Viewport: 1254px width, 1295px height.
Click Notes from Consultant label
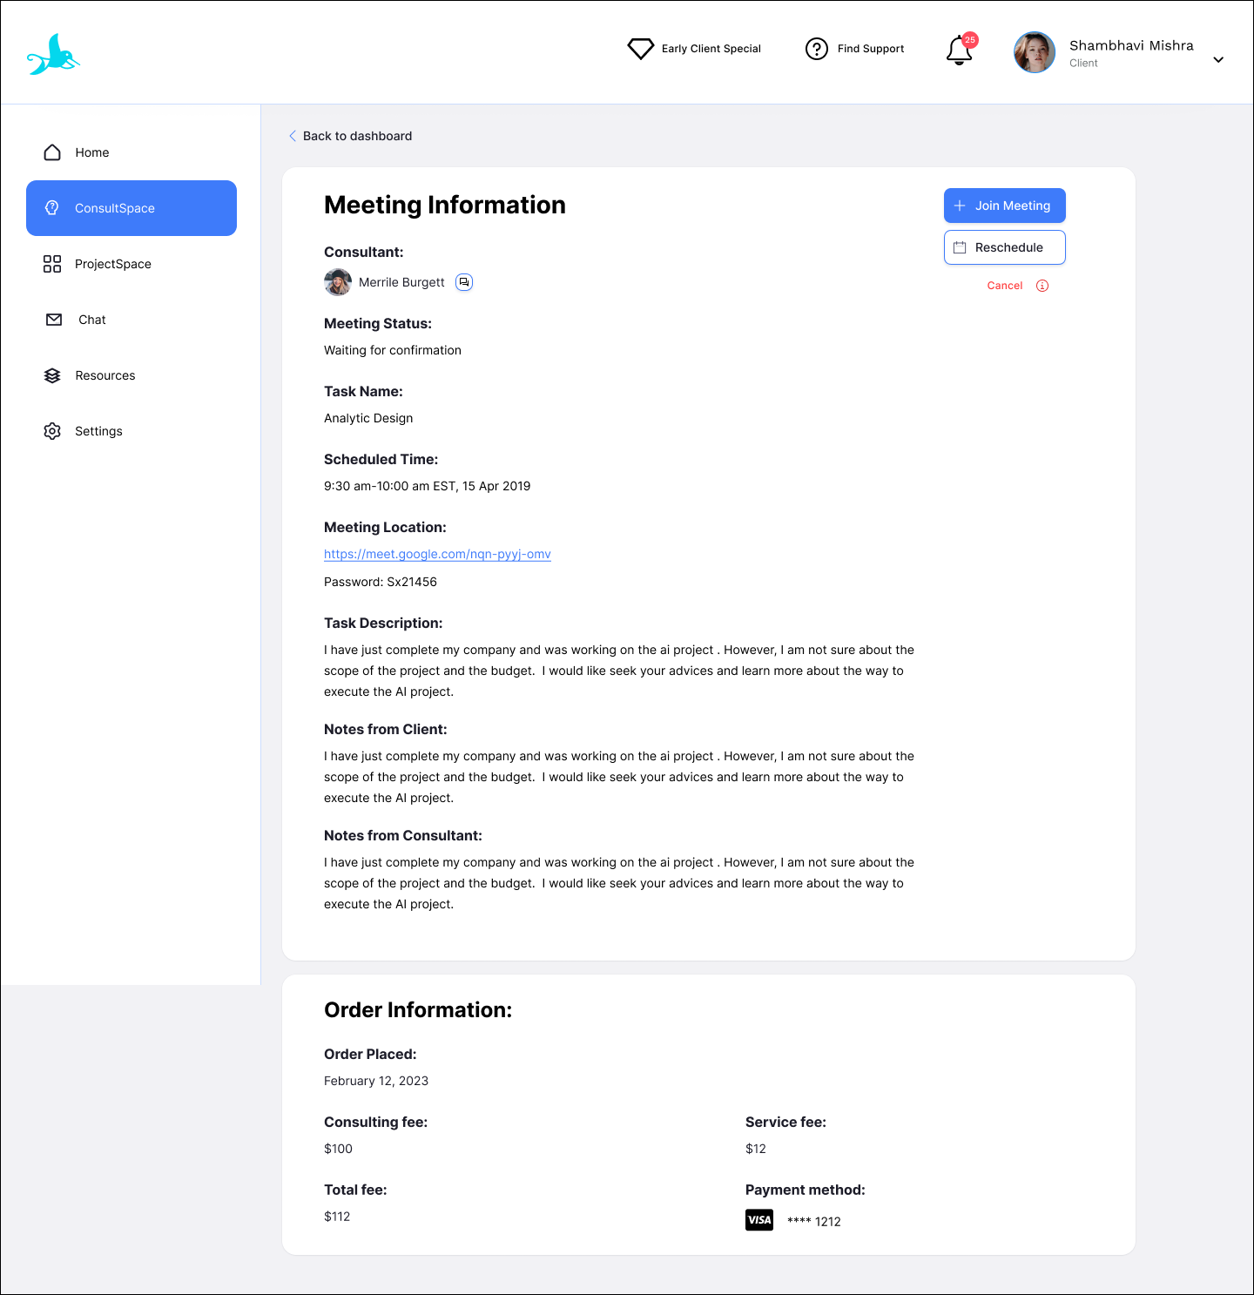(403, 836)
